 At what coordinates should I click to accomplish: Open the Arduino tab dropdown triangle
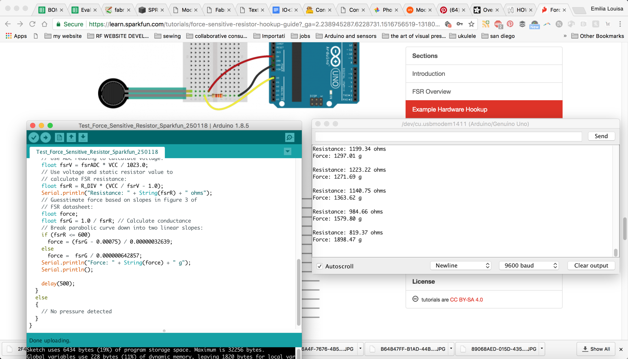[x=288, y=151]
